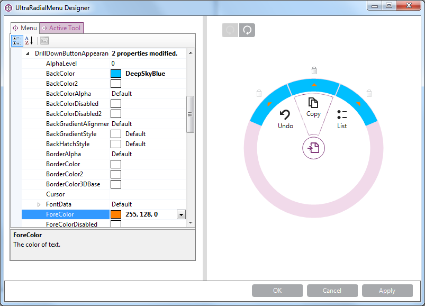
Task: Click the property grid scrollbar down arrow
Action: click(x=191, y=223)
